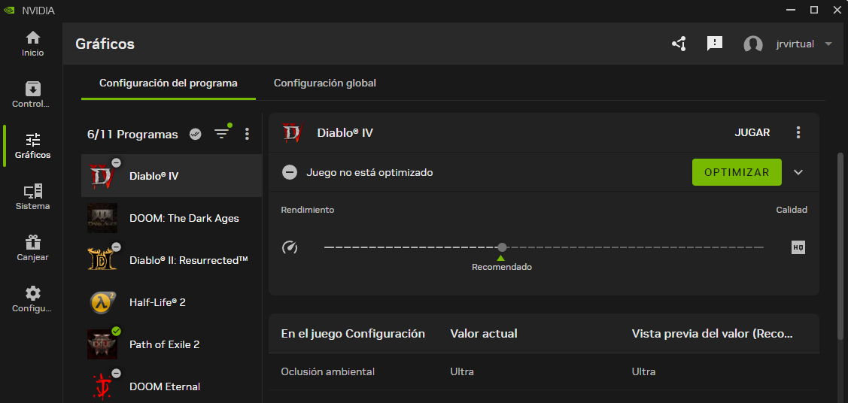848x403 pixels.
Task: Select Configuración del programa tab
Action: [168, 83]
